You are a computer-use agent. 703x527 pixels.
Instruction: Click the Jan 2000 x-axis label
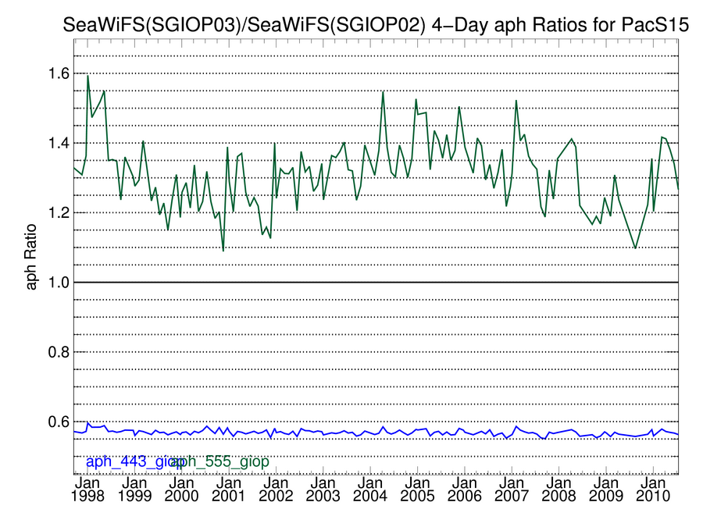[x=181, y=490]
